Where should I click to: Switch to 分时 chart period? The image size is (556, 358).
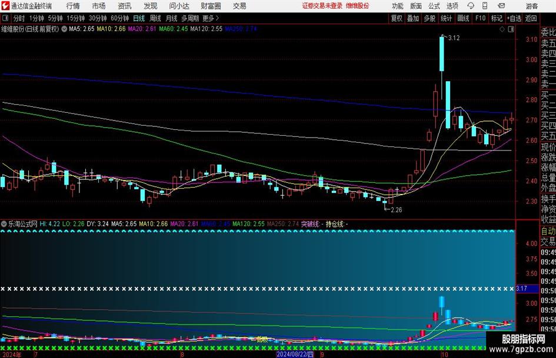click(19, 18)
